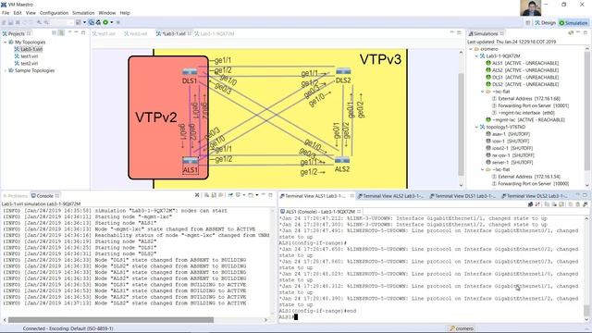
Task: Click the clear console X icon
Action: coord(197,195)
